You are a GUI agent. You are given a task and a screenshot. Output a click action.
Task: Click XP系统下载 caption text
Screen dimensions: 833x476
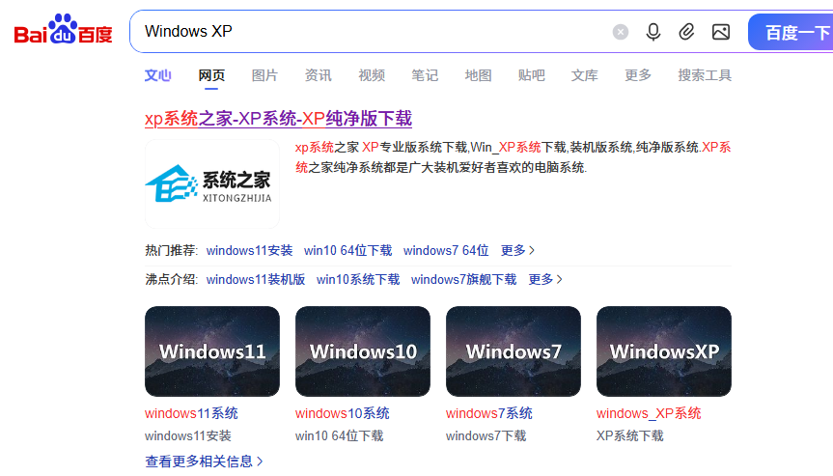[x=629, y=436]
